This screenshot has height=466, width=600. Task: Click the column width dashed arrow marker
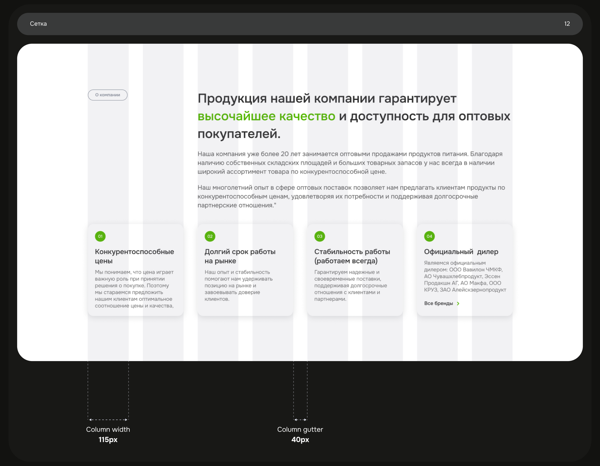[108, 420]
